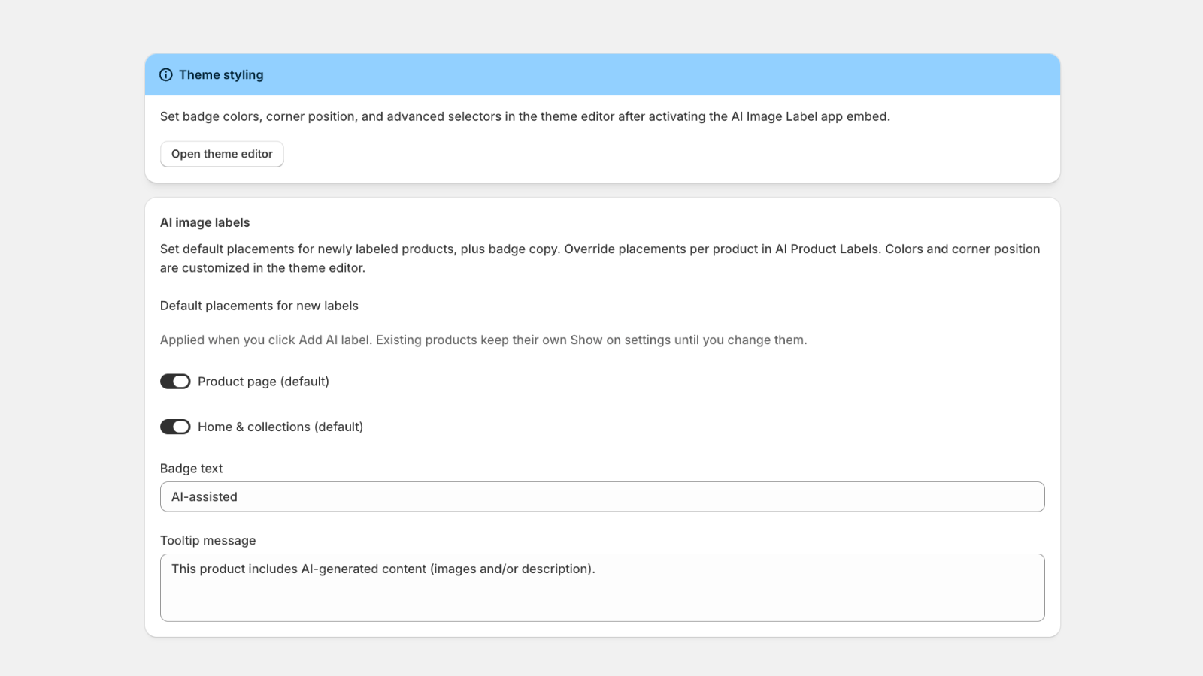Click Default placements for new labels subheading
Screen dimensions: 1203x676
259,306
